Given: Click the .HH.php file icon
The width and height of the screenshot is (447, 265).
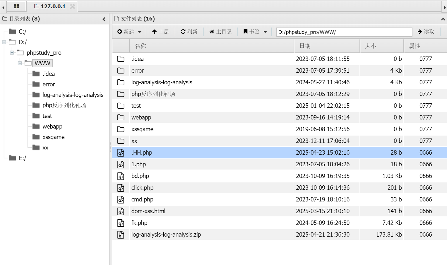Looking at the screenshot, I should click(121, 153).
